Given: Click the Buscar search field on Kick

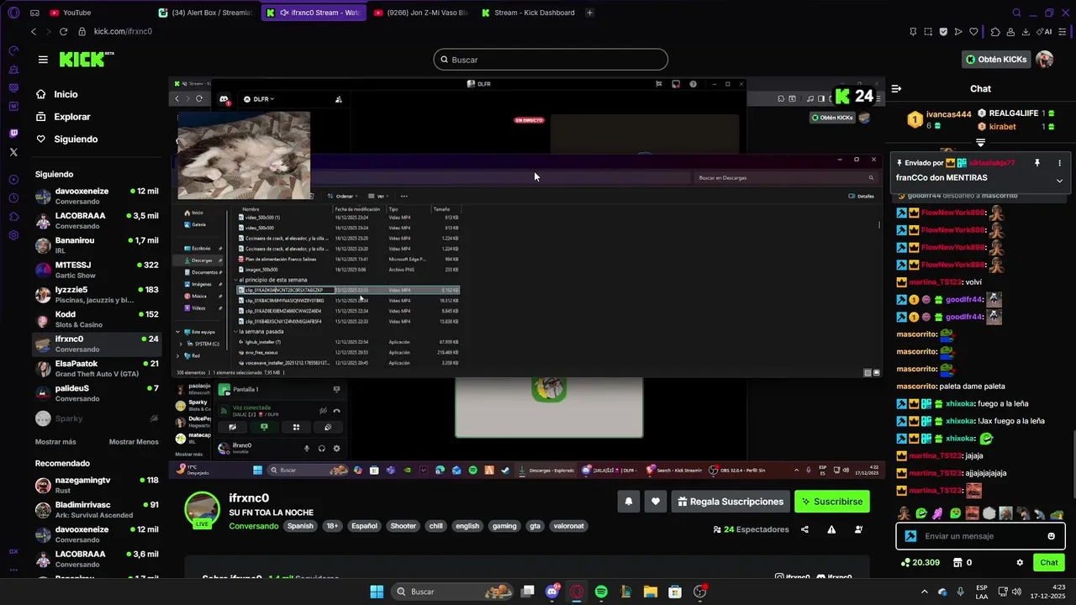Looking at the screenshot, I should (x=551, y=60).
